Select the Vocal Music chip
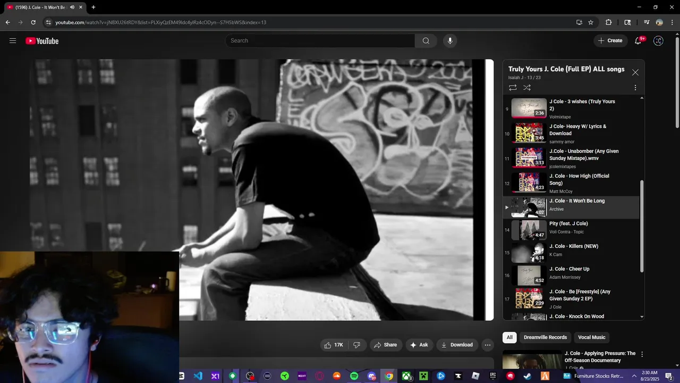The width and height of the screenshot is (680, 383). 591,337
